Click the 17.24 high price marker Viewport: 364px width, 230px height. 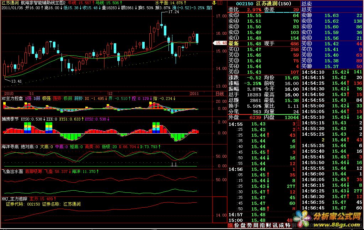(x=173, y=12)
